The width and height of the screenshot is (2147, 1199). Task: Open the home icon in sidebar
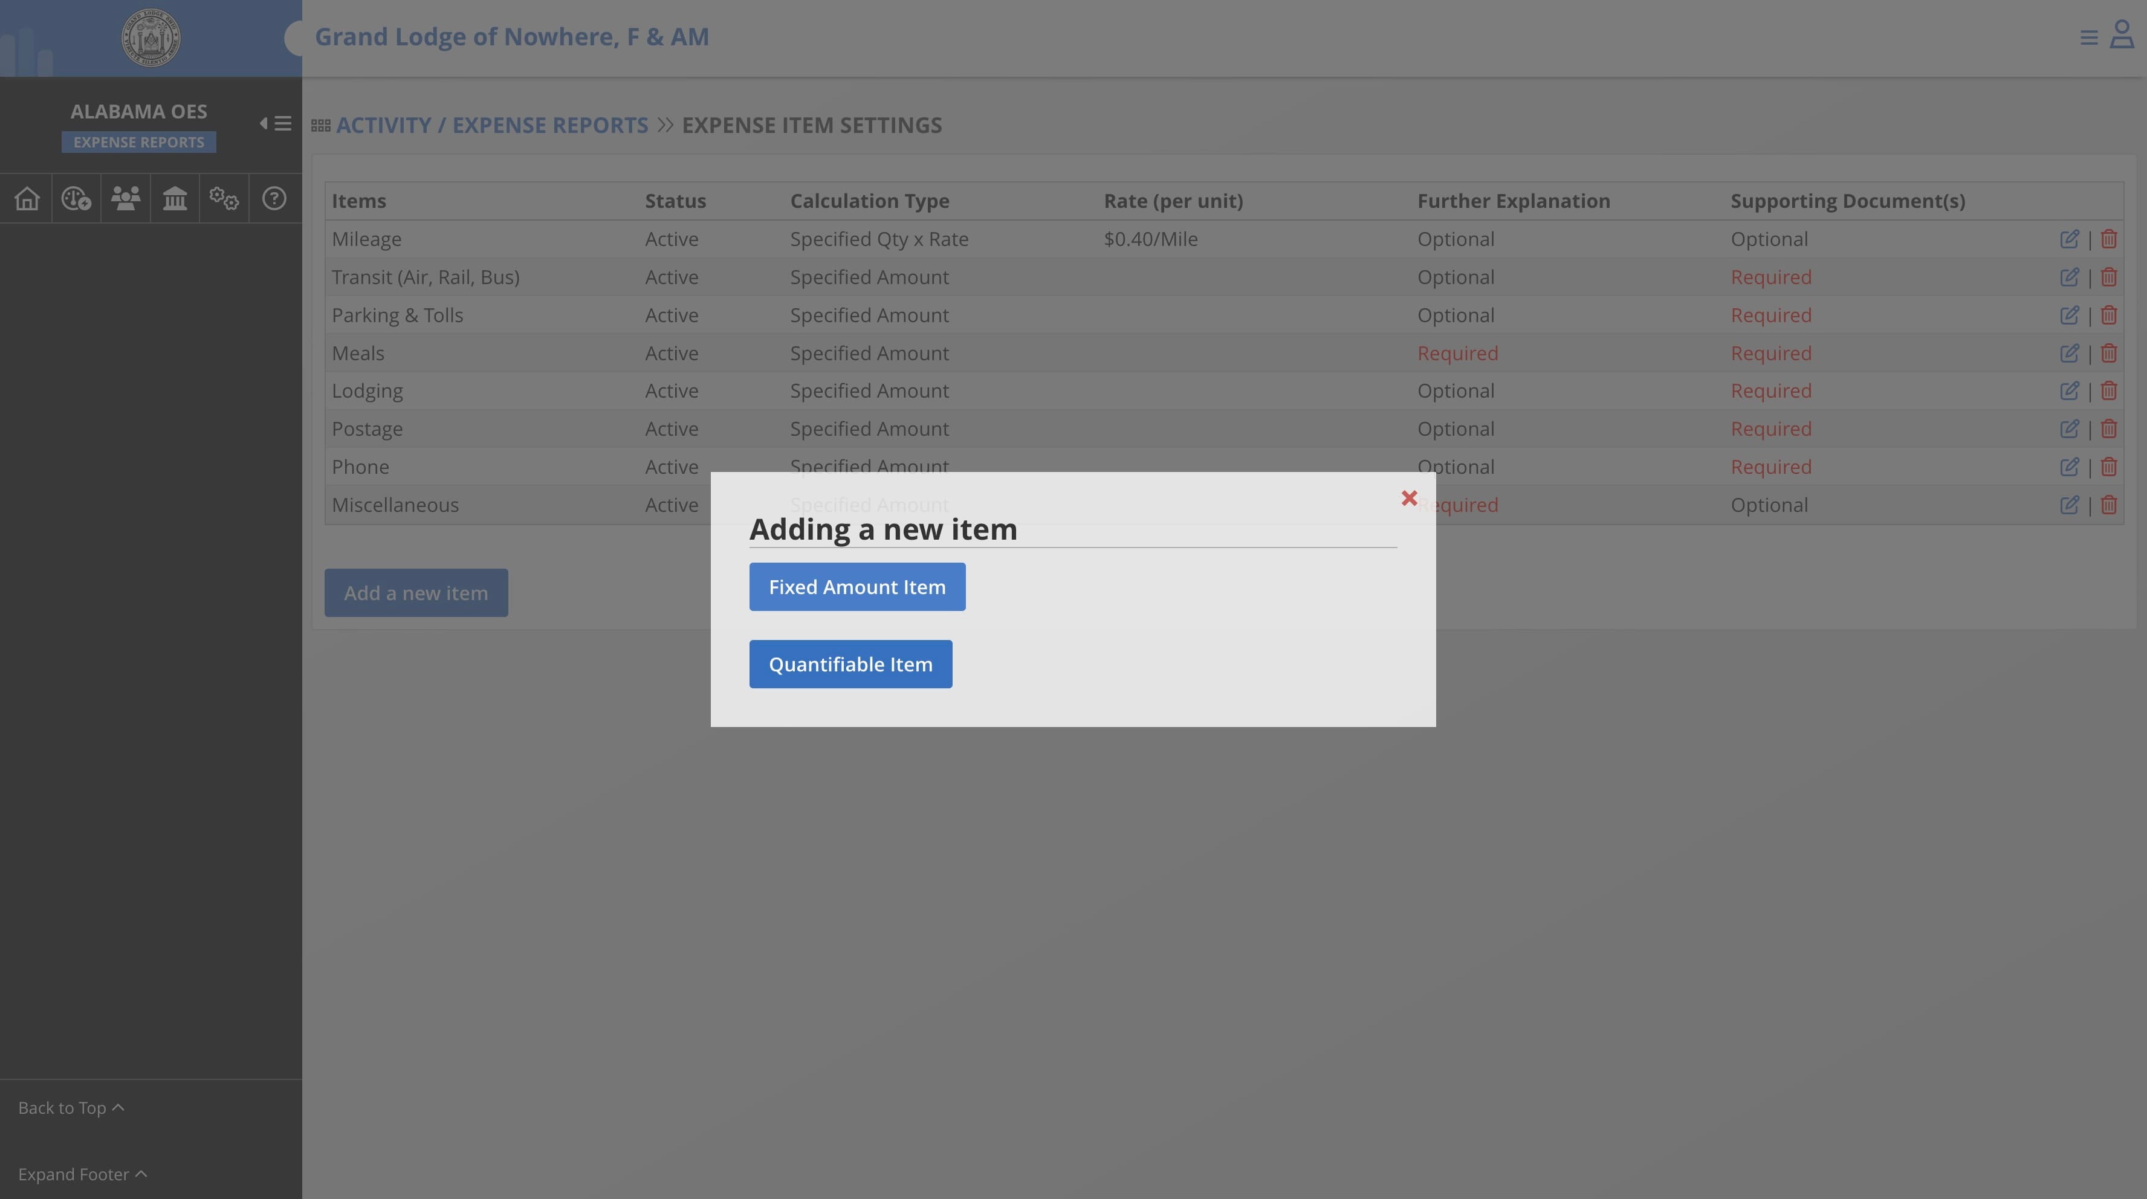pos(27,198)
